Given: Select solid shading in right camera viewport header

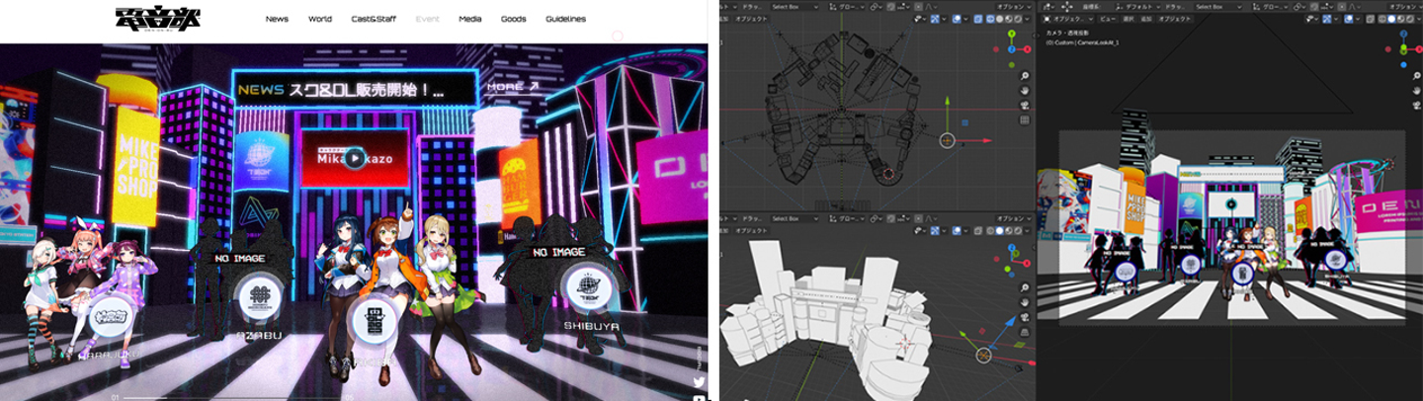Looking at the screenshot, I should (1391, 19).
